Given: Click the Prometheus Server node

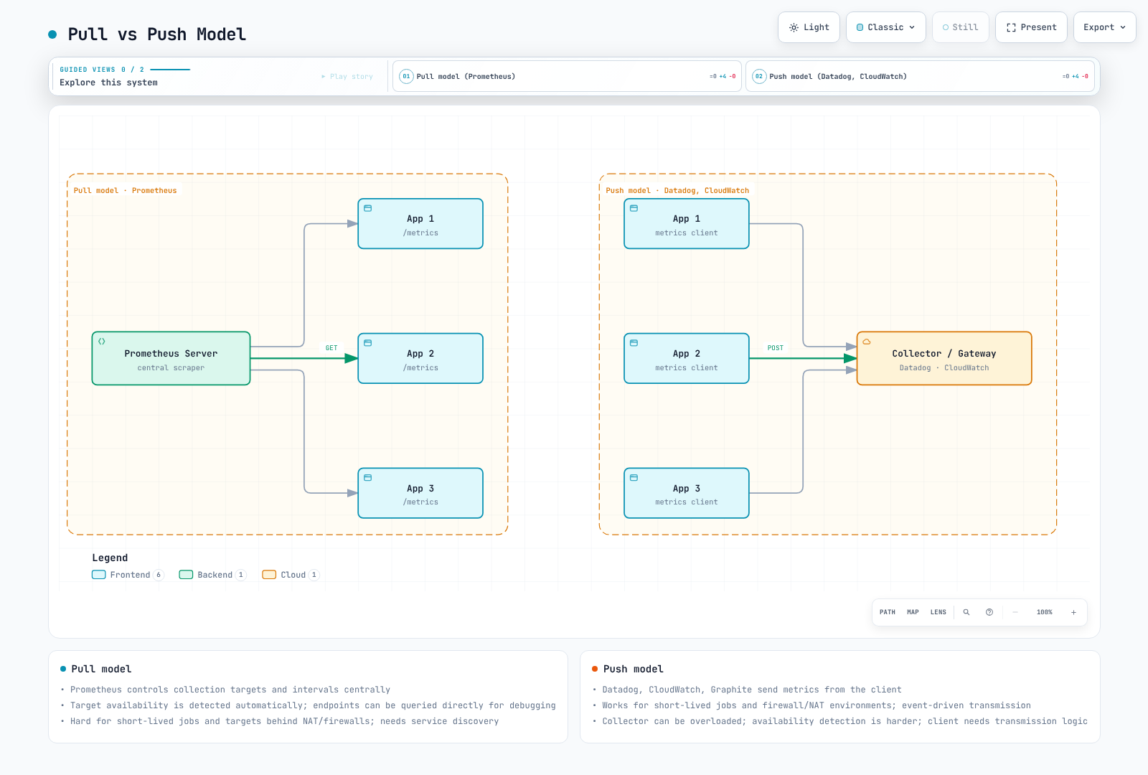Looking at the screenshot, I should pos(171,358).
